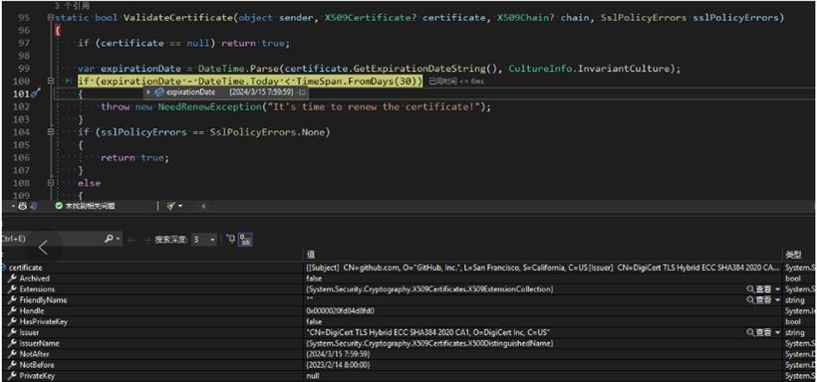Screen dimensions: 817x382
Task: Click the quick actions screwdriver icon at line 101
Action: [36, 94]
